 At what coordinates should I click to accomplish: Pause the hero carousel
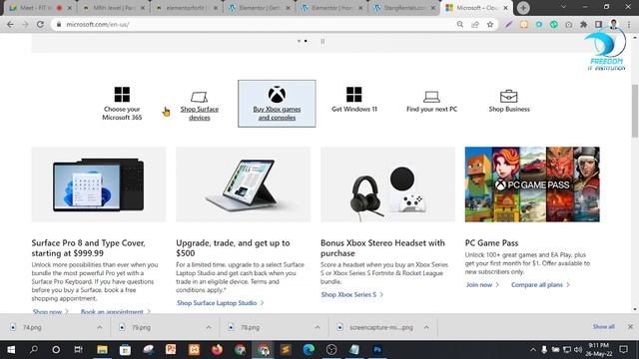click(x=322, y=41)
